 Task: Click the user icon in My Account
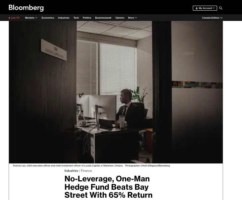tap(196, 8)
